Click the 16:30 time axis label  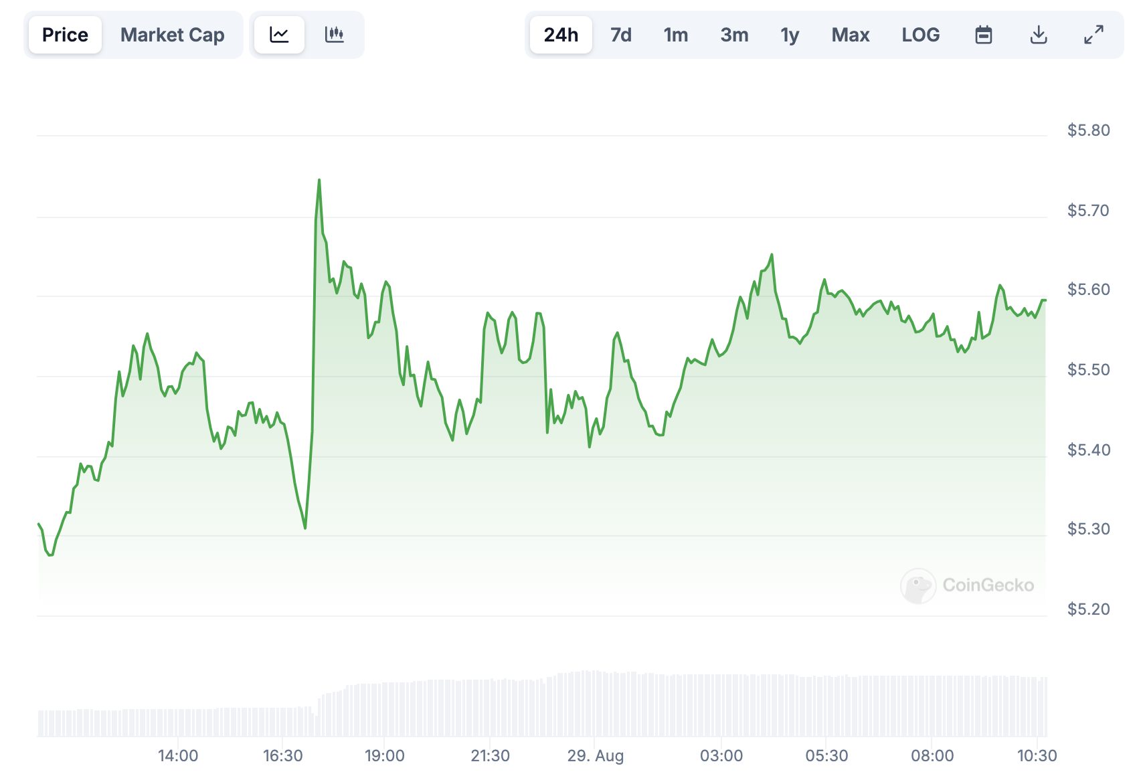pyautogui.click(x=283, y=756)
